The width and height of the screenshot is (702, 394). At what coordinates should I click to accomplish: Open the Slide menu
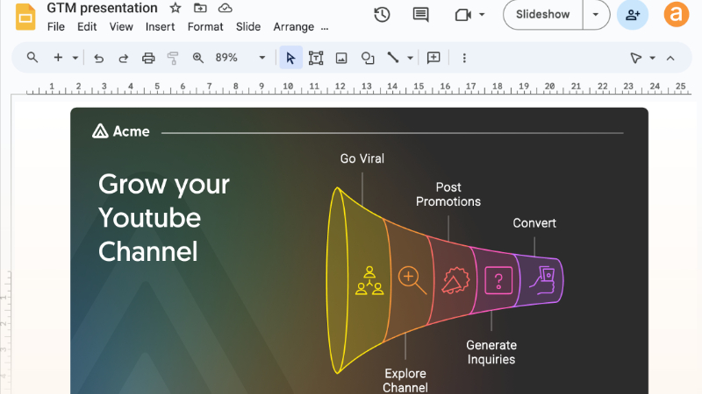coord(248,27)
